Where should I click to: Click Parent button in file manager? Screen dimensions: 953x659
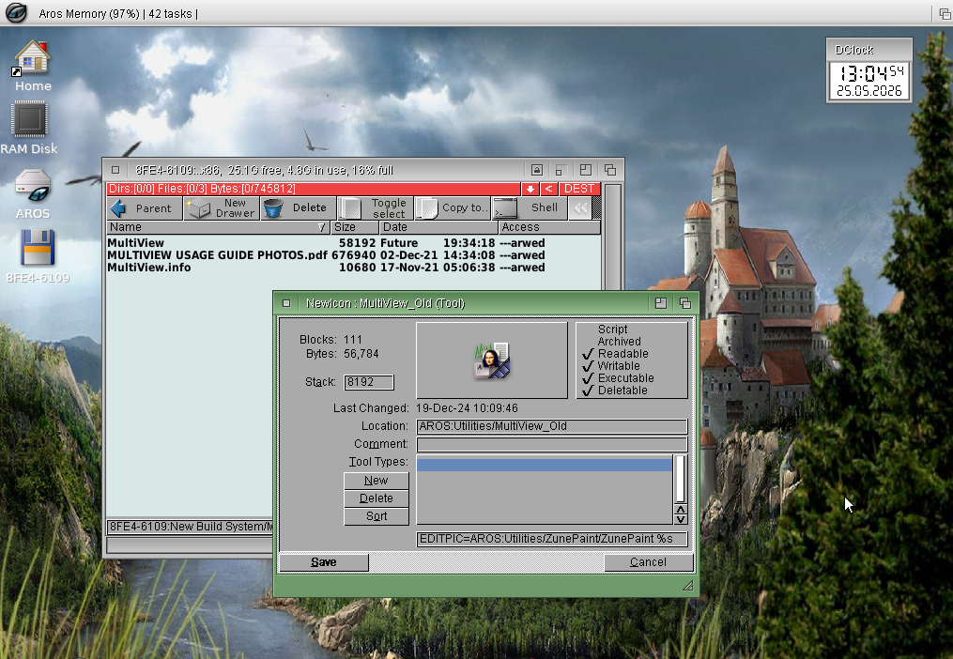point(145,207)
